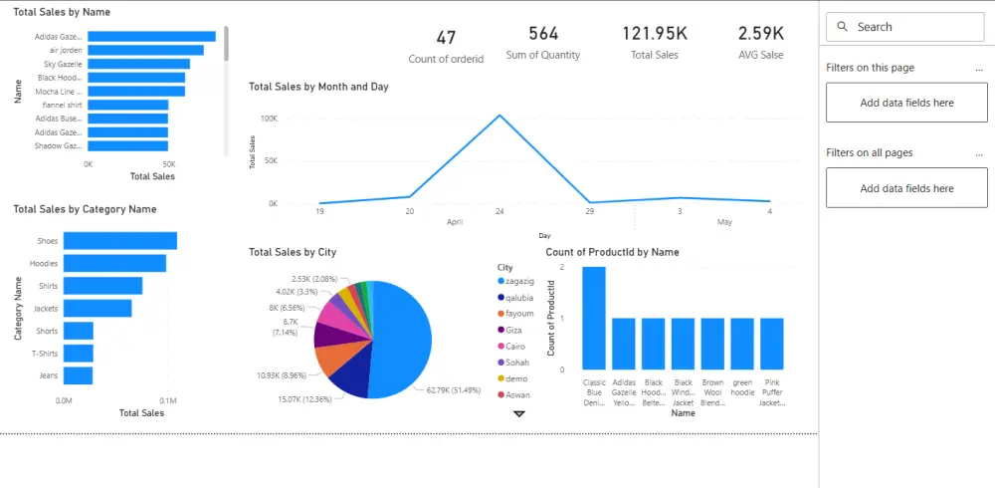Select the Brown Wool Blend... column
995x488 pixels.
[712, 344]
